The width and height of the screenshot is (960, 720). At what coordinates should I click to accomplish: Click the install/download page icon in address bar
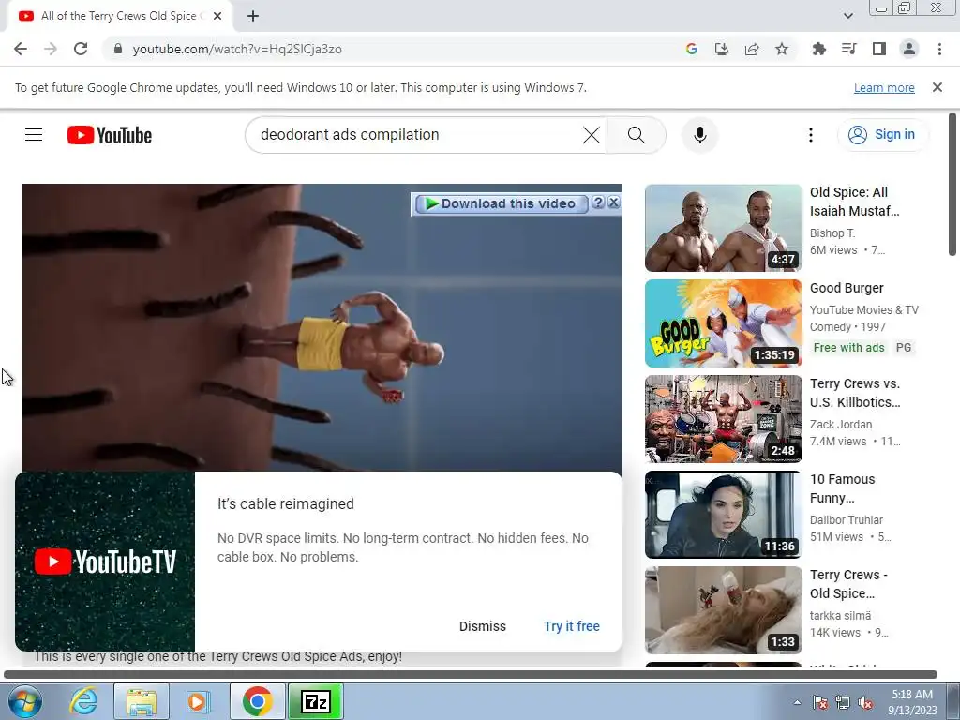tap(722, 49)
